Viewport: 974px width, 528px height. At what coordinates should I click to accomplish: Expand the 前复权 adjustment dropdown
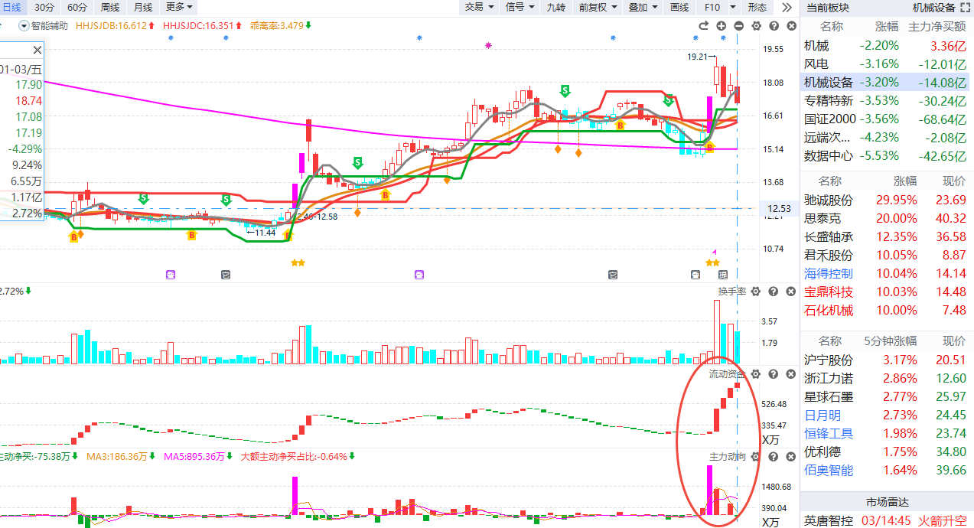pos(598,8)
